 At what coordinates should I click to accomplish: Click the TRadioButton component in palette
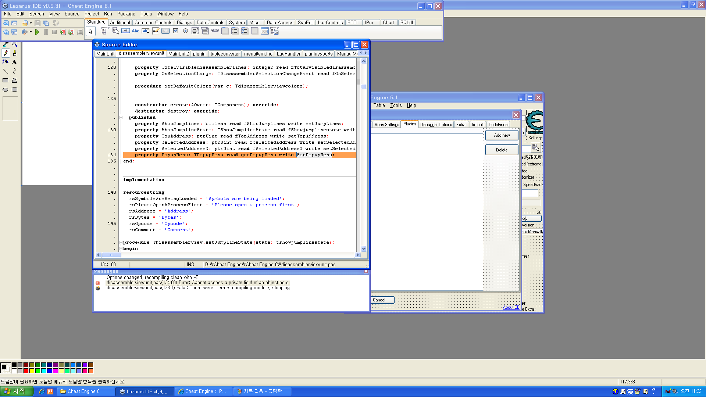[185, 31]
